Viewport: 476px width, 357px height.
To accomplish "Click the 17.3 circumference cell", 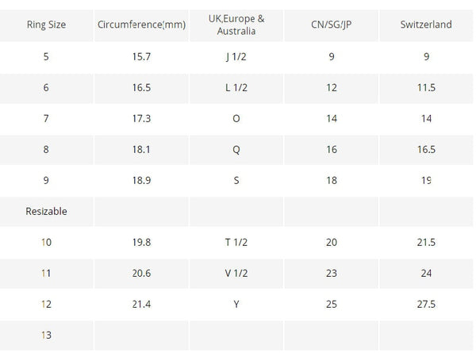I will coord(141,119).
